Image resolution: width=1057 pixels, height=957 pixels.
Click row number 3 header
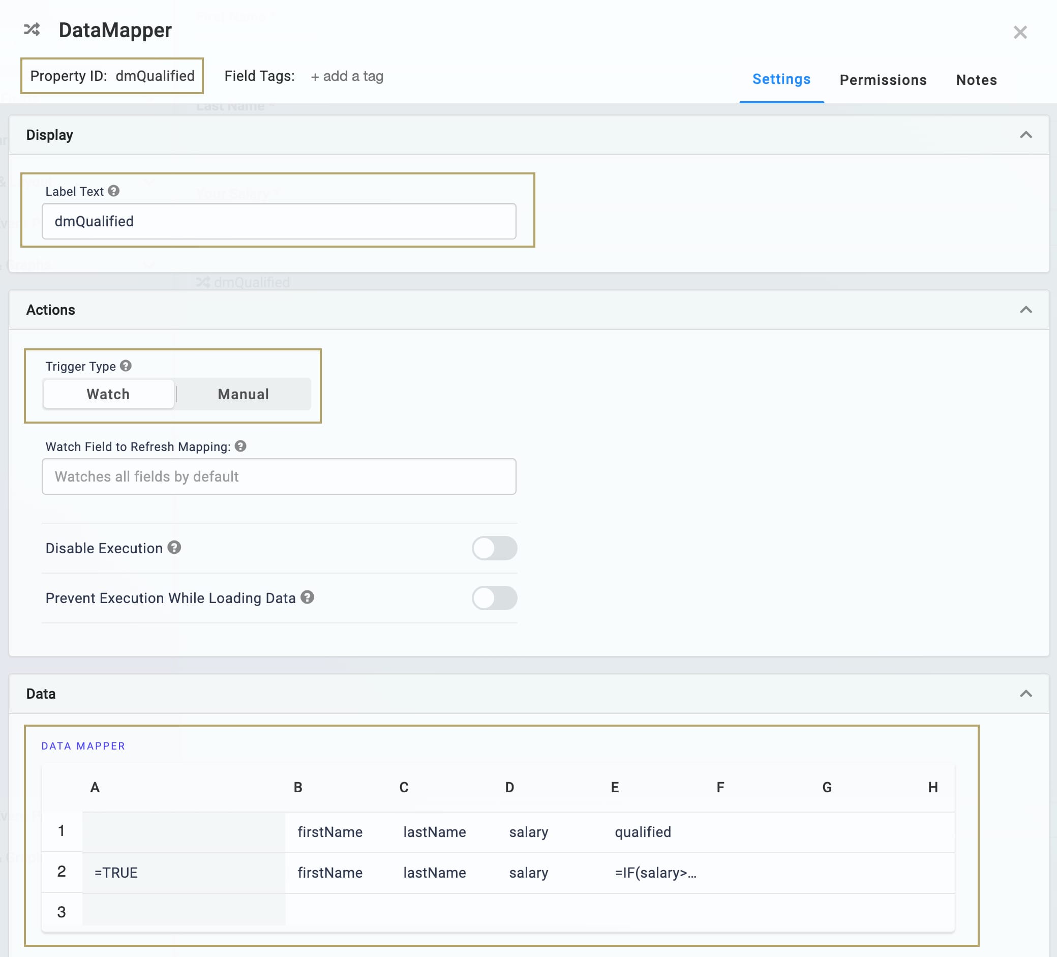[x=62, y=912]
